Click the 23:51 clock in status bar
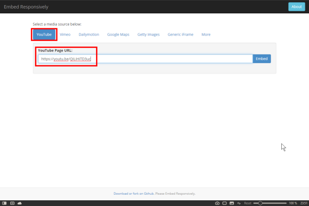 304,203
